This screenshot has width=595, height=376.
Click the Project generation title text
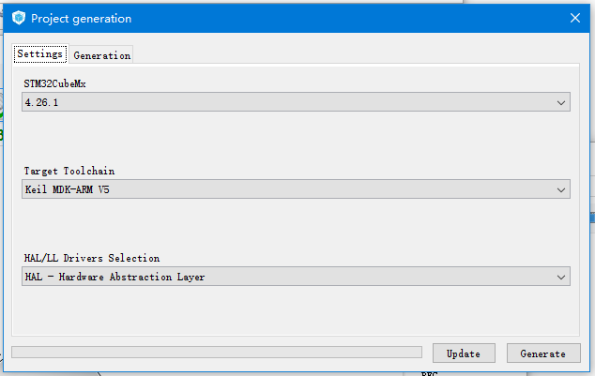coord(82,19)
